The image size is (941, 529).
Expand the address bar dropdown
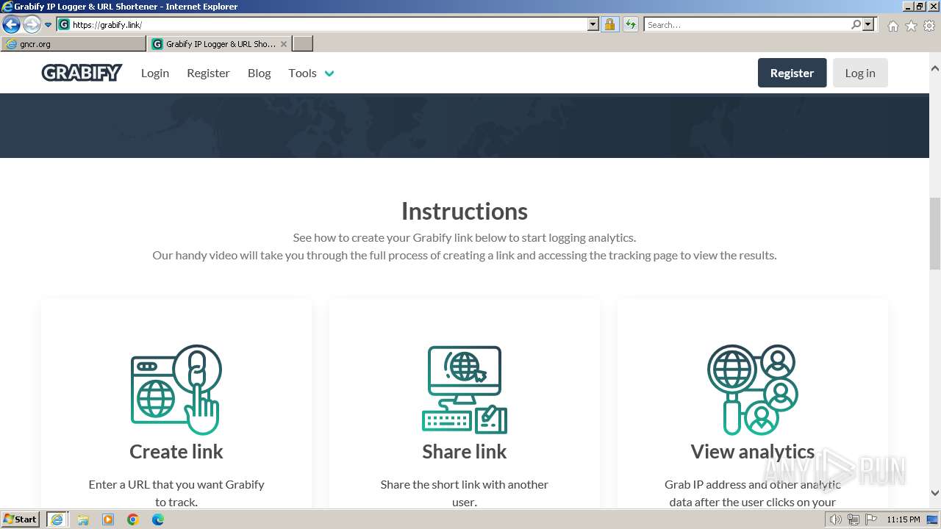click(593, 25)
